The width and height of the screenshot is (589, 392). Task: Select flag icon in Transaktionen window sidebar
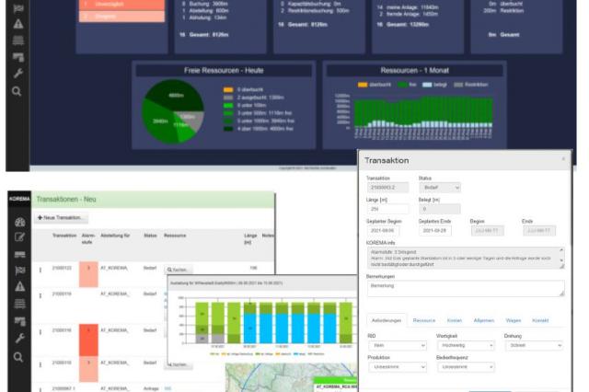click(18, 271)
